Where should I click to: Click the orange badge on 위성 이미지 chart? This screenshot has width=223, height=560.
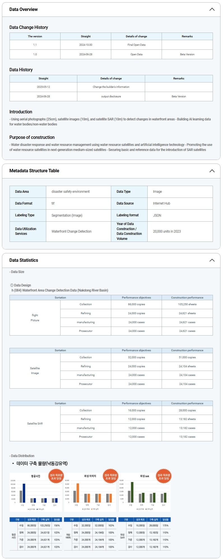coord(110,477)
